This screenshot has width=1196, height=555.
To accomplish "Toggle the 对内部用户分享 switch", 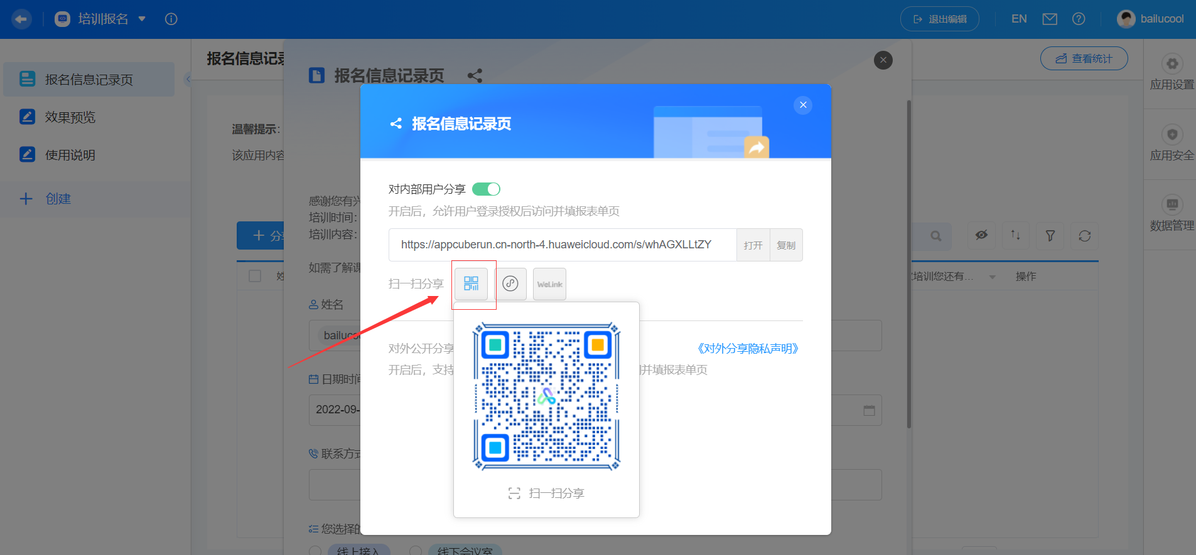I will pos(486,189).
